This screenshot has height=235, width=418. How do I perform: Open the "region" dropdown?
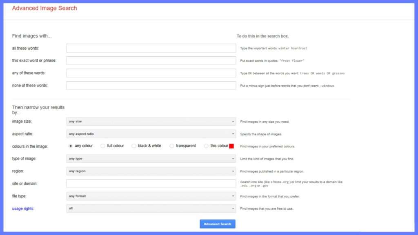pyautogui.click(x=151, y=171)
